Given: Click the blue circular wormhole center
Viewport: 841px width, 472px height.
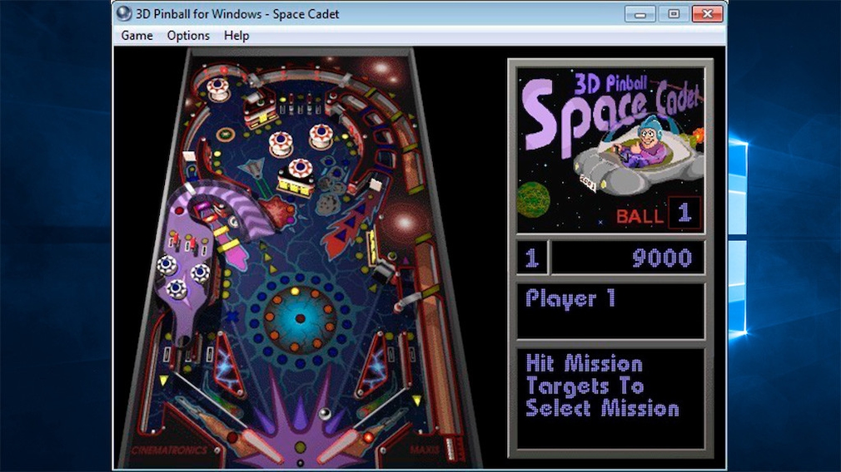Looking at the screenshot, I should [x=299, y=318].
